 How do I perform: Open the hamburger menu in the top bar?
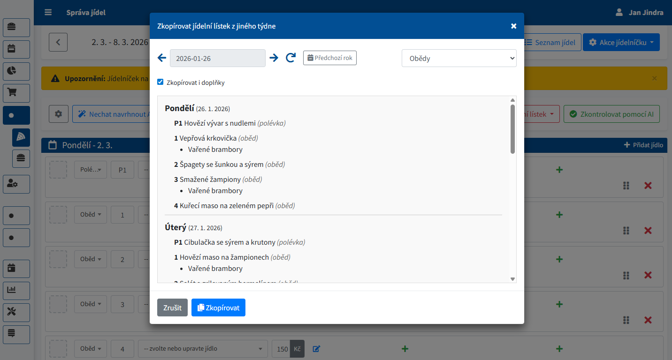(48, 12)
